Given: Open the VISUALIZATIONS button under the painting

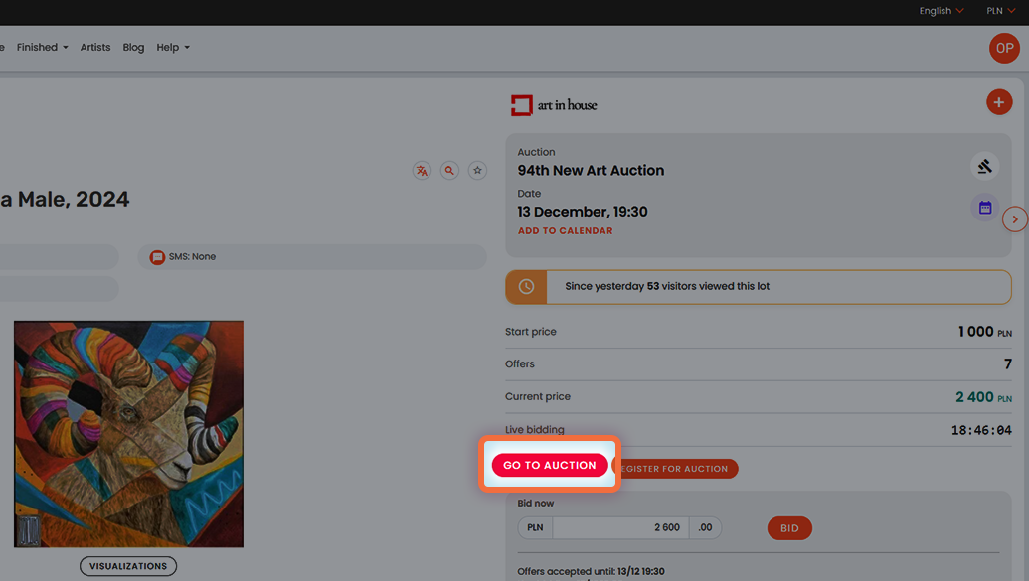Looking at the screenshot, I should click(128, 566).
